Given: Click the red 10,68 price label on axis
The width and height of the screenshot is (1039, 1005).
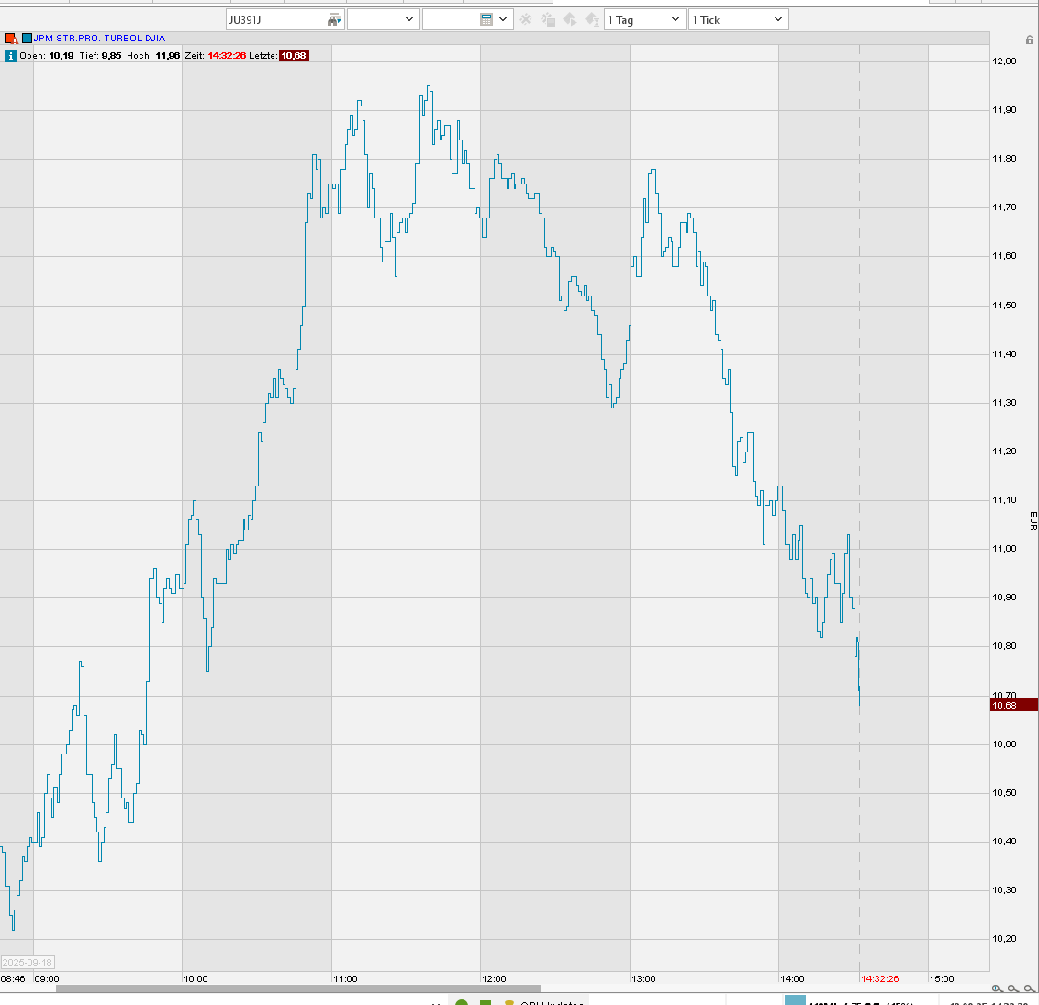Looking at the screenshot, I should [x=1013, y=705].
